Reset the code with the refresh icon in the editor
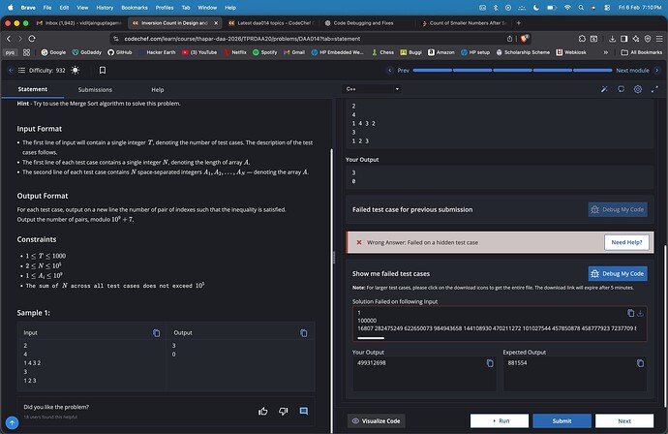Image resolution: width=668 pixels, height=434 pixels. tap(622, 89)
